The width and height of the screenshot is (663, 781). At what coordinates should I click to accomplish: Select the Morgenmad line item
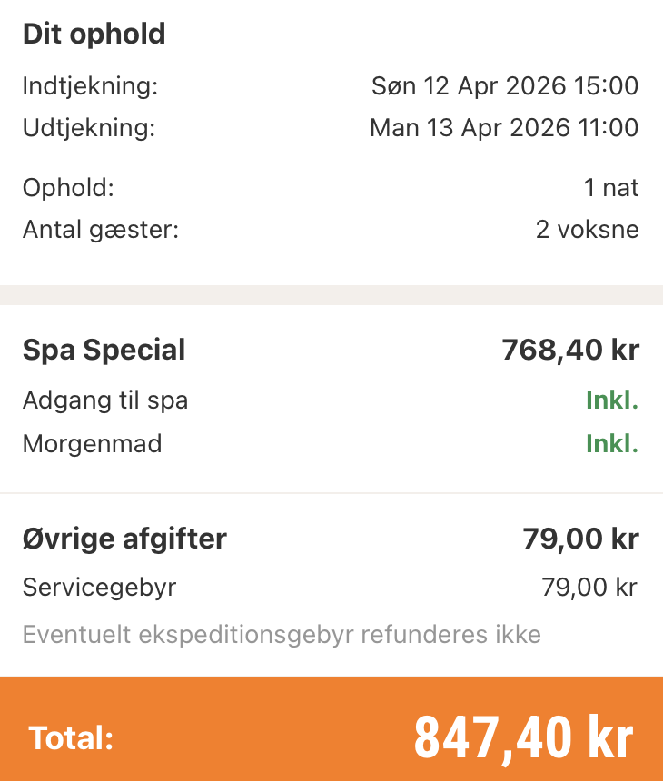point(92,444)
